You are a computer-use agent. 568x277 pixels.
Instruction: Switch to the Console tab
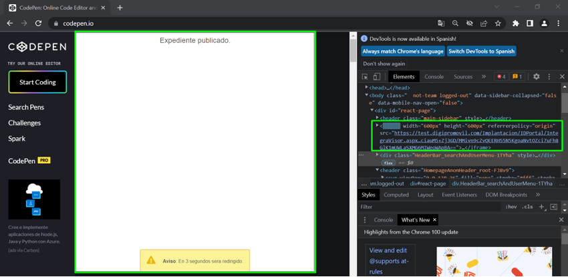tap(434, 77)
